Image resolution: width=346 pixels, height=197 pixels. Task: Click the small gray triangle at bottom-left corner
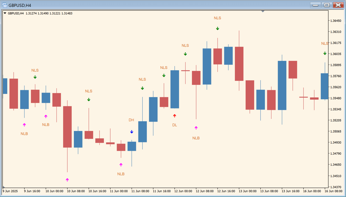click(4, 187)
